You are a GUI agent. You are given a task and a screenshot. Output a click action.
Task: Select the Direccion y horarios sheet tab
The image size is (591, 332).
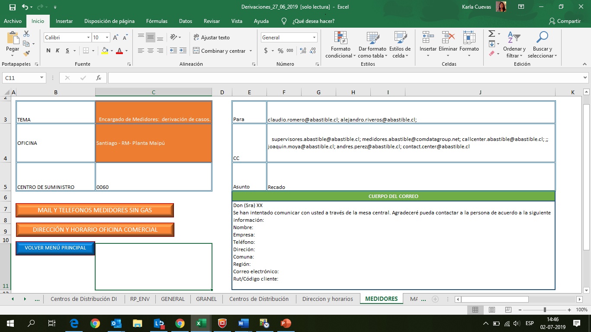[x=328, y=299]
